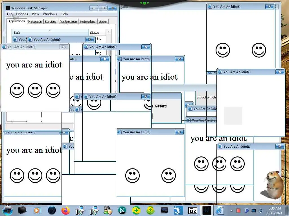
Task: Open the dark monitor taskbar icon
Action: coord(164,210)
